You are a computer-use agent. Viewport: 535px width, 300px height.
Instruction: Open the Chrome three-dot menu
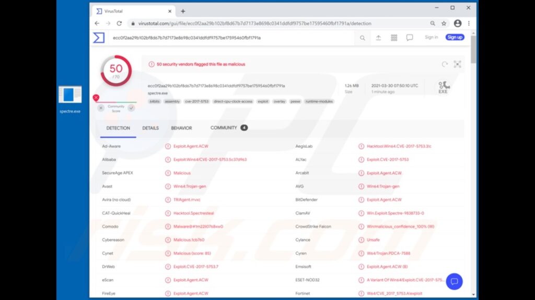click(x=469, y=23)
